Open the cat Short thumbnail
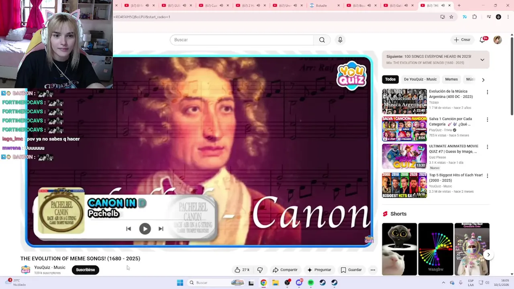Image resolution: width=514 pixels, height=289 pixels. click(x=399, y=249)
